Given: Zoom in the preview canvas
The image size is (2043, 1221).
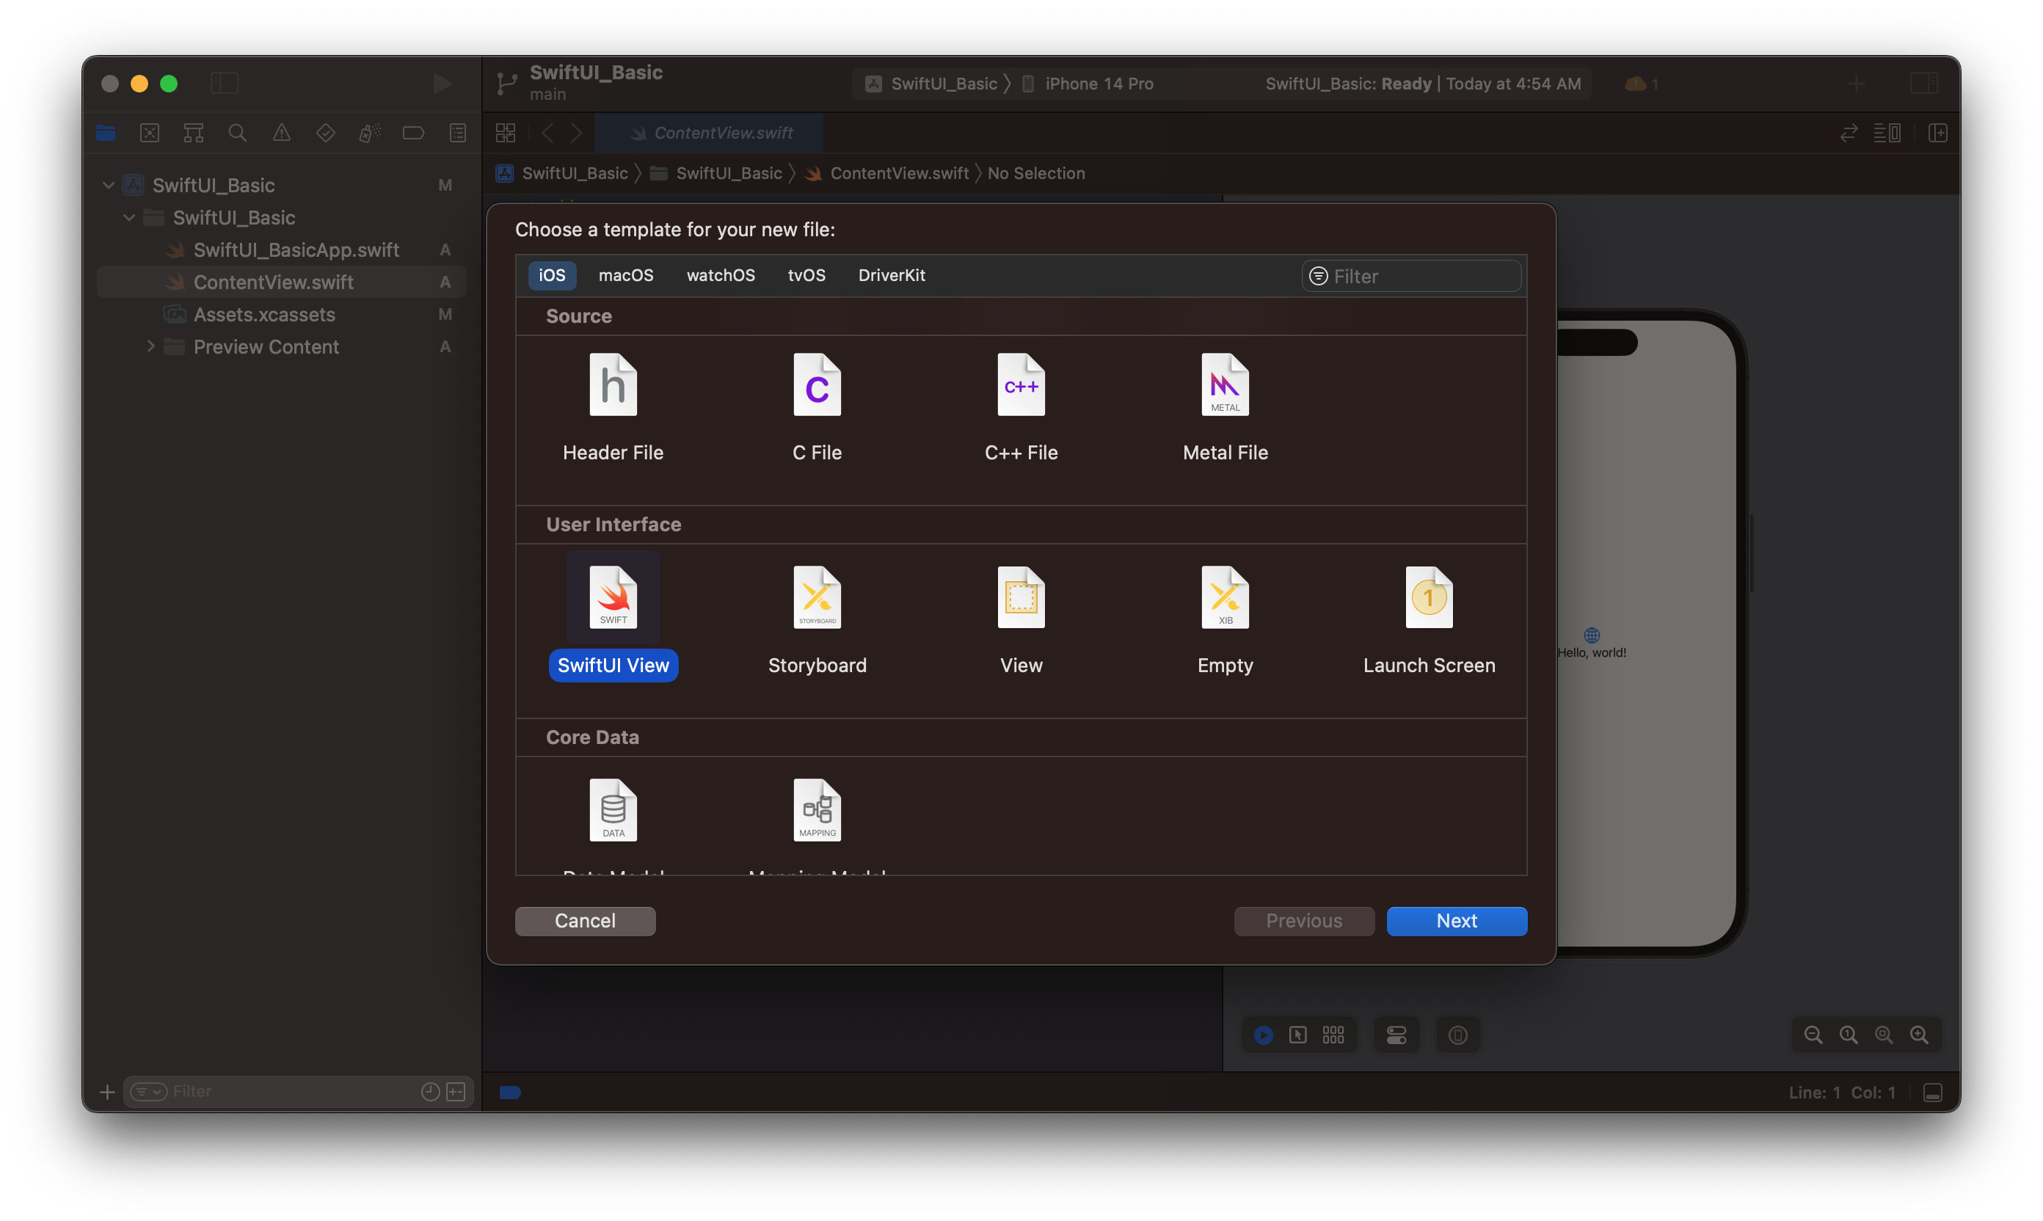Looking at the screenshot, I should click(x=1919, y=1034).
